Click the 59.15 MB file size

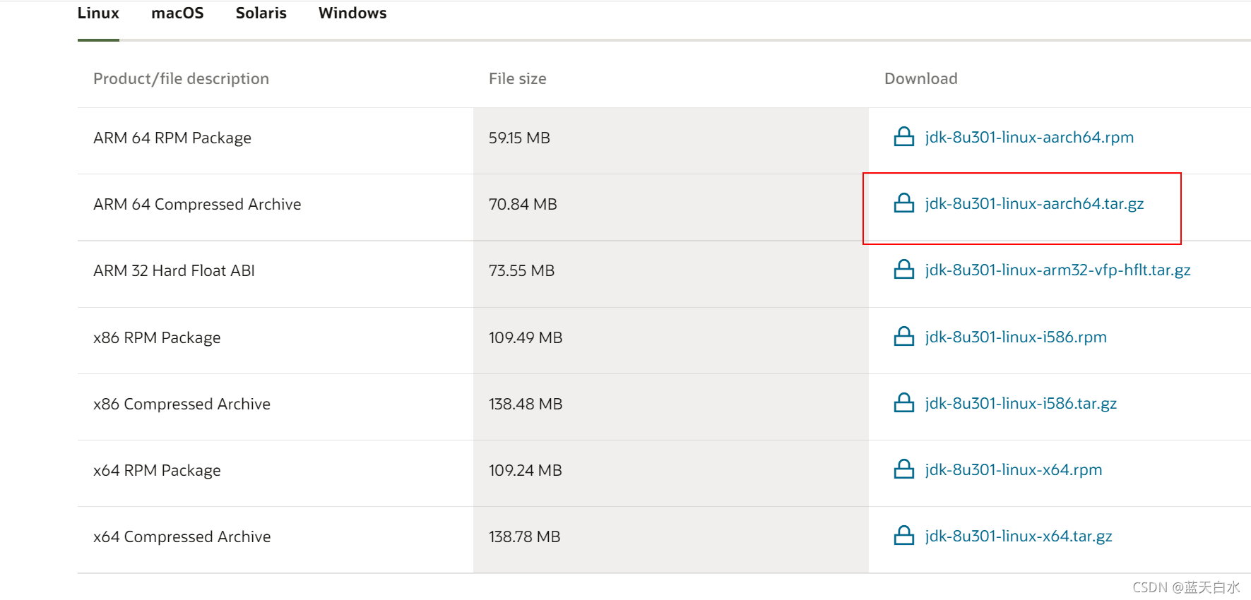(x=519, y=138)
